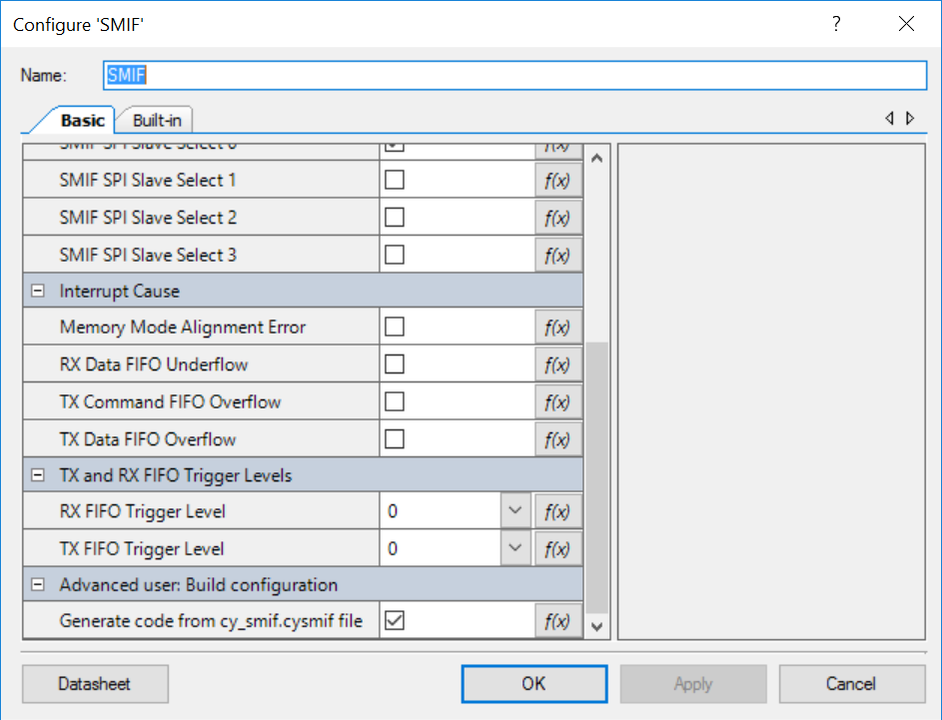Open the f(x) expression editor for SMIF SPI Slave Select 1
The height and width of the screenshot is (720, 942).
point(558,180)
